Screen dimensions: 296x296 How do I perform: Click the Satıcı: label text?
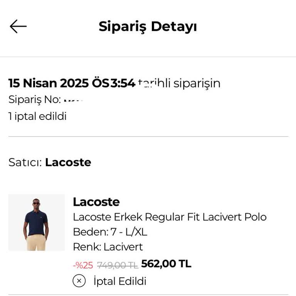[25, 162]
